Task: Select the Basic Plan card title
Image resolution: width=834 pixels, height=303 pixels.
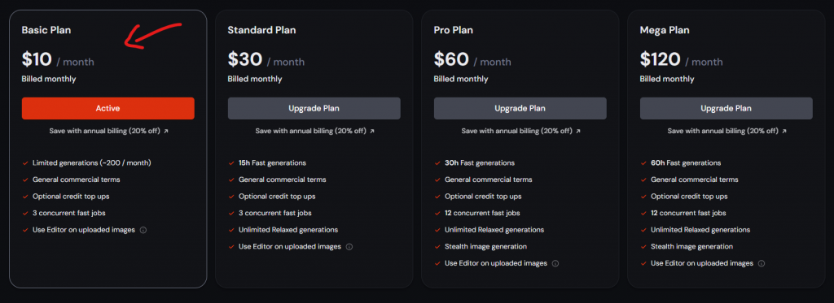Action: coord(46,30)
